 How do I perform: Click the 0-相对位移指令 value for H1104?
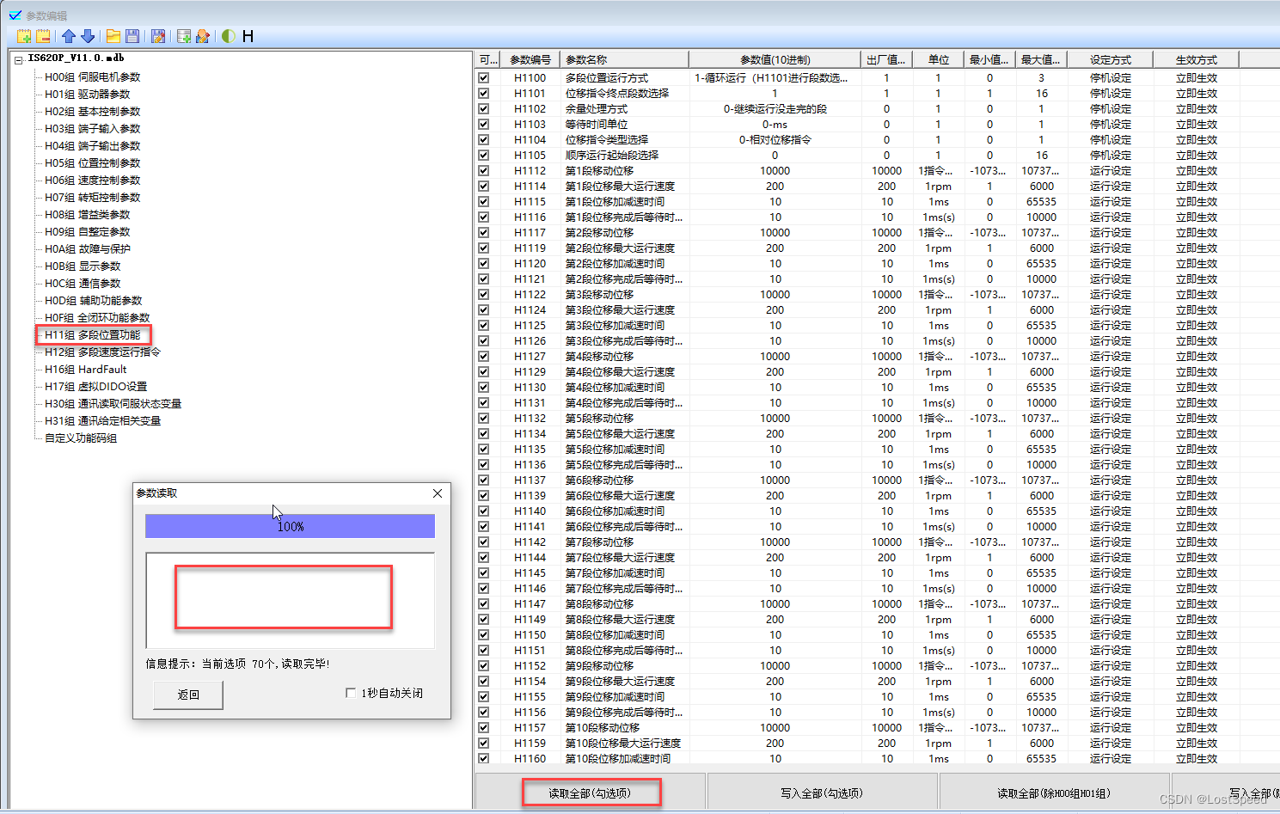pyautogui.click(x=775, y=139)
